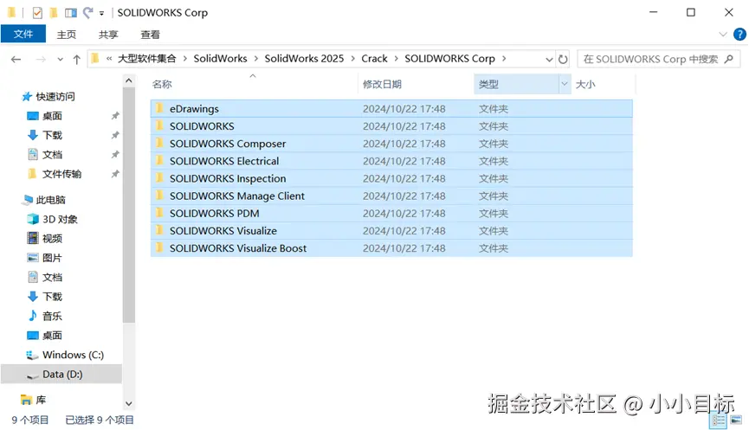This screenshot has height=430, width=749.
Task: Click navigation pane scroll down arrow
Action: point(128,404)
